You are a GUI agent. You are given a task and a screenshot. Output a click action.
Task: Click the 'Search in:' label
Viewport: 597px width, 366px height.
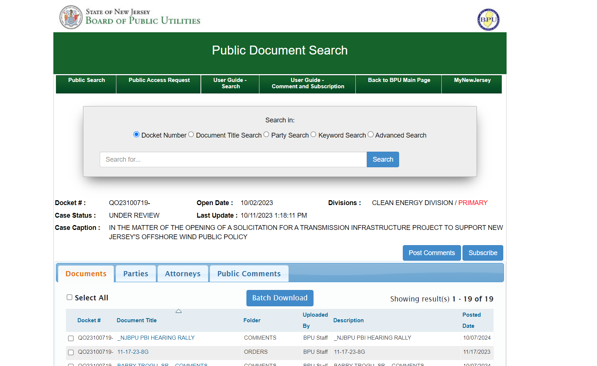[280, 120]
